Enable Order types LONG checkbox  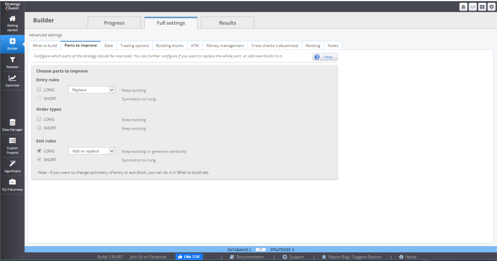(x=39, y=119)
